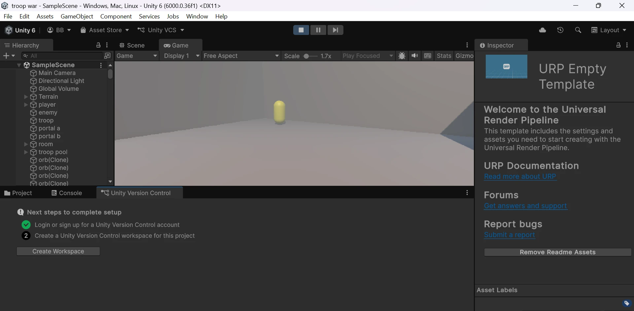This screenshot has width=634, height=311.
Task: Open the Inspector options menu
Action: coord(627,45)
